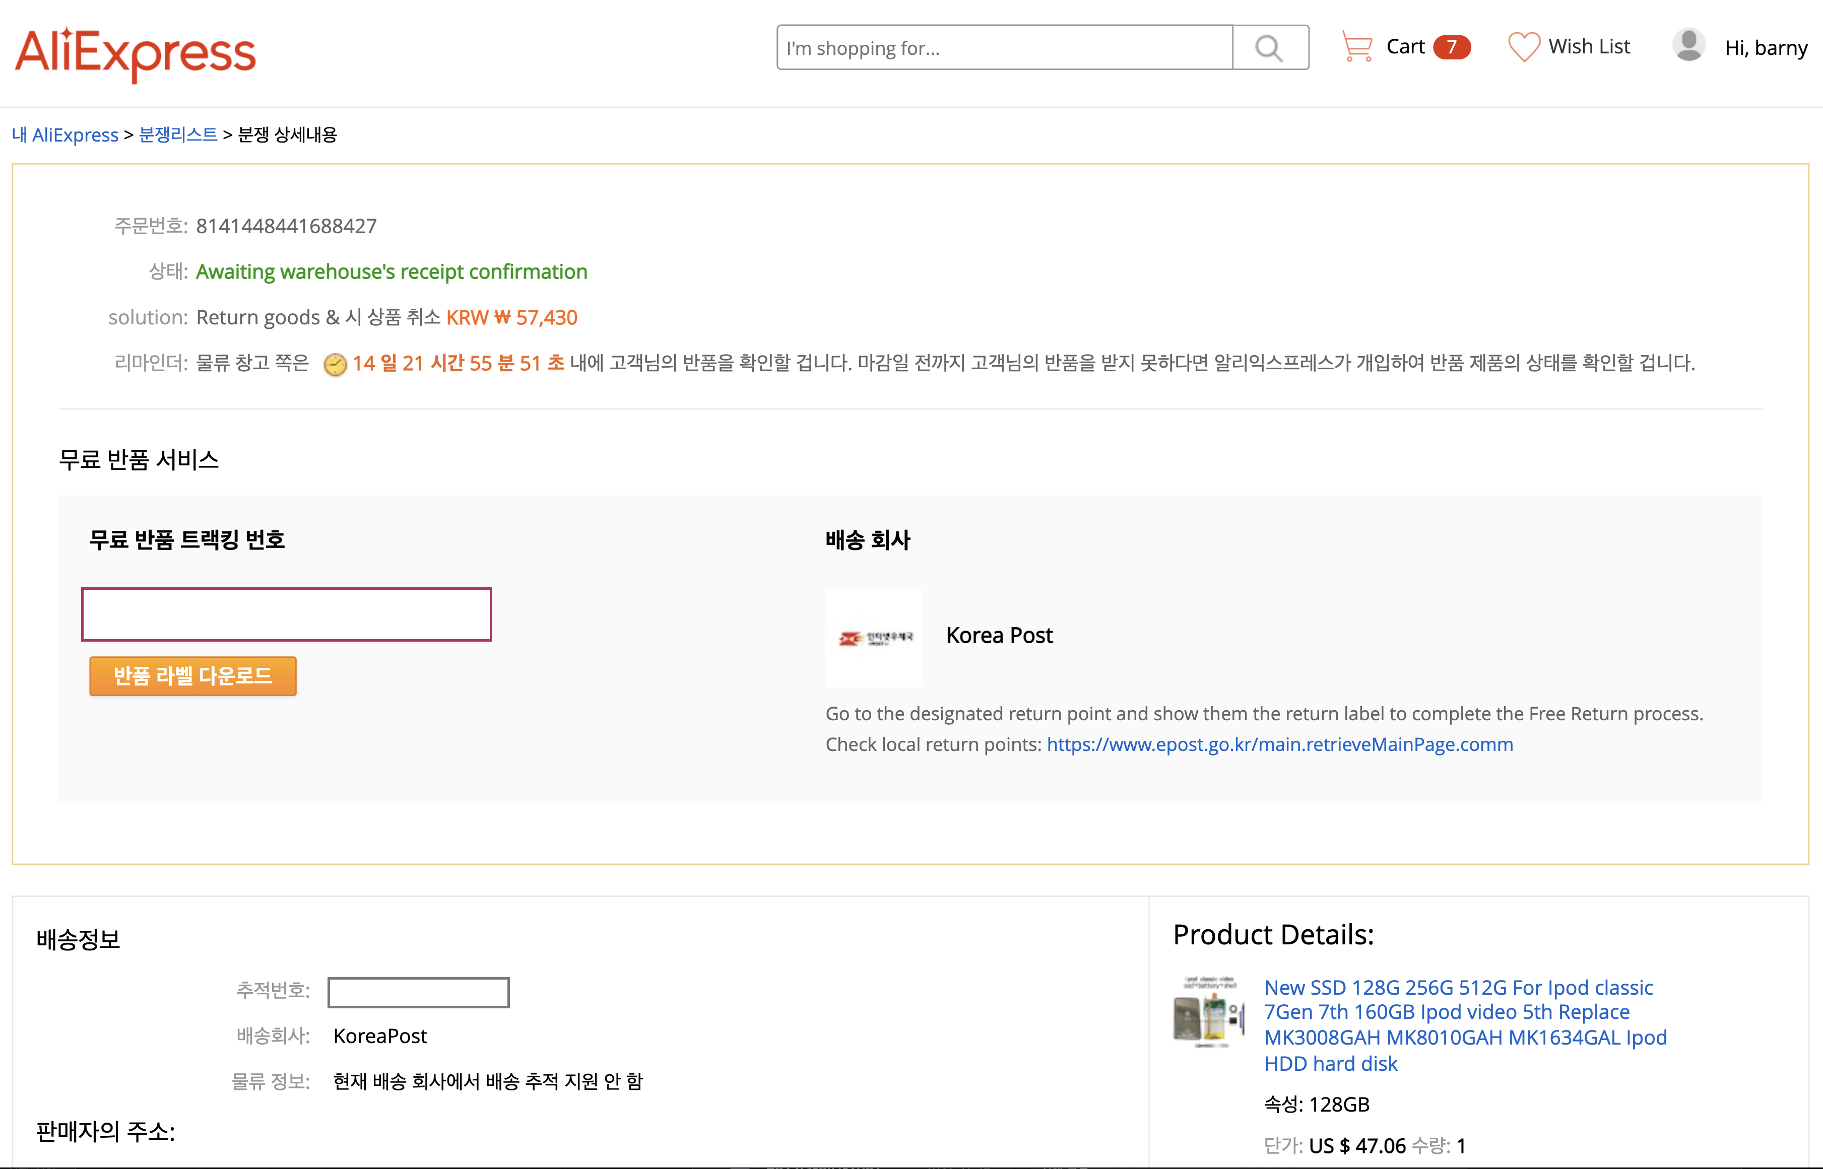Open the 'Hi, barny' account menu
This screenshot has height=1169, width=1823.
click(x=1765, y=48)
